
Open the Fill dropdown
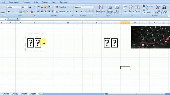click(x=146, y=9)
